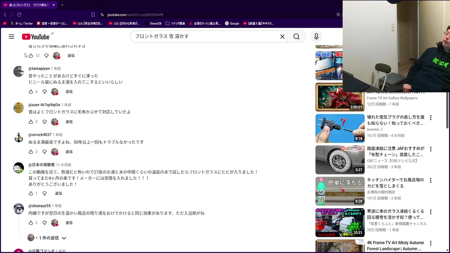Open @日本の視聴者 channel link
450x253 pixels.
click(41, 165)
